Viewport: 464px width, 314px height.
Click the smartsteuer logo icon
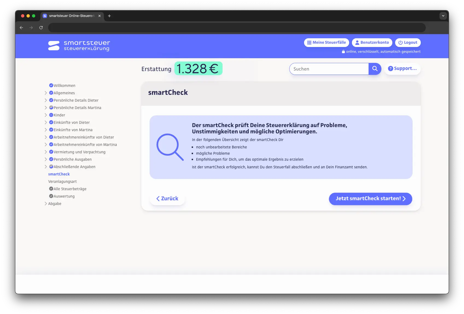point(54,46)
